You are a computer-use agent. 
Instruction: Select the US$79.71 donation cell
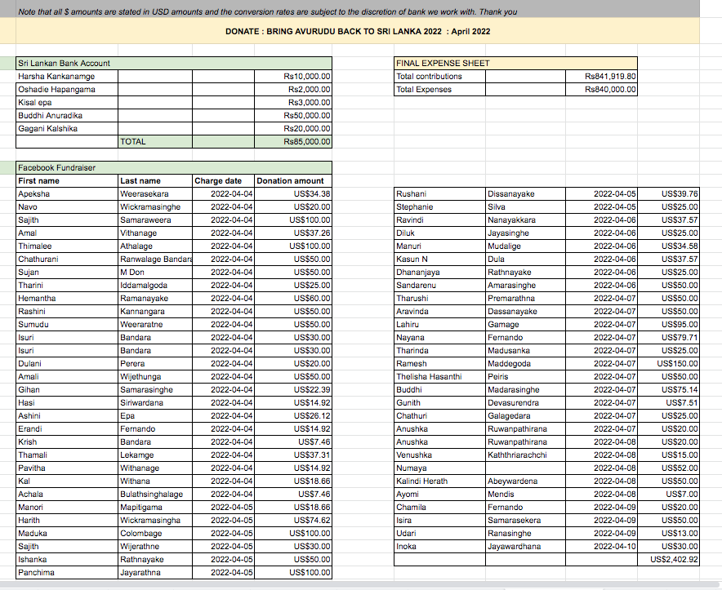coord(668,337)
